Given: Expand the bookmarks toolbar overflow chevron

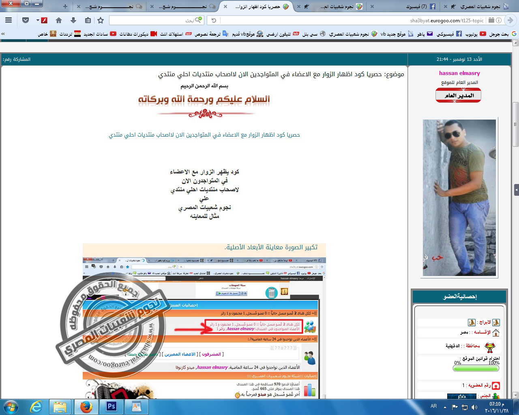Looking at the screenshot, I should tap(3, 34).
